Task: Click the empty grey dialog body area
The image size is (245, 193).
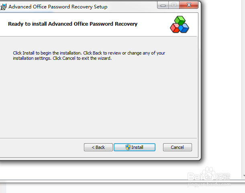Action: point(98,97)
